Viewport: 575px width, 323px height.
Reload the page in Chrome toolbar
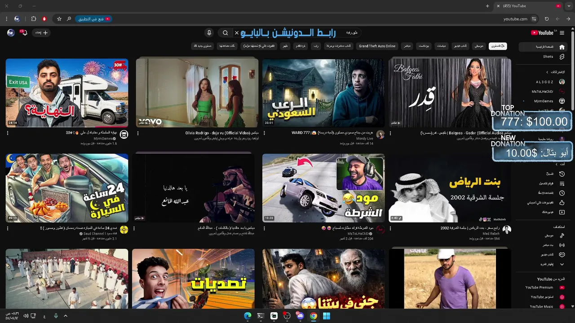pyautogui.click(x=547, y=19)
